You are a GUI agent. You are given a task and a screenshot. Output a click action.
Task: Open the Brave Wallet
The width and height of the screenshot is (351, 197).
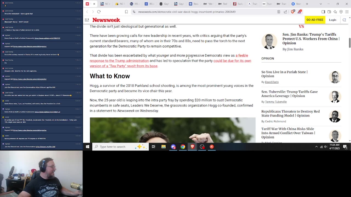coord(329,12)
